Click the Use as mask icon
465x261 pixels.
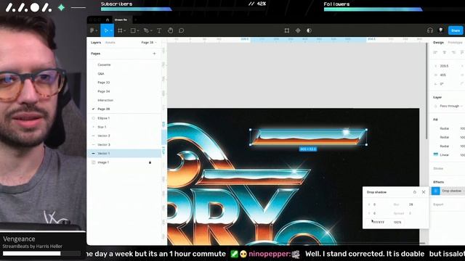click(309, 30)
